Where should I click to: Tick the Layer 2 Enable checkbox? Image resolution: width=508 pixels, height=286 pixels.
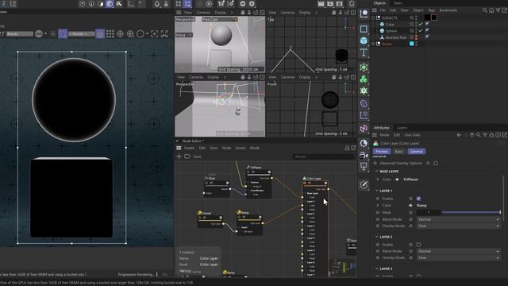point(418,245)
